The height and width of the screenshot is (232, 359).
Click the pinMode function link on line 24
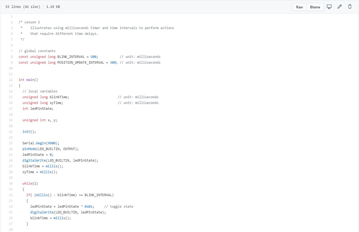29,149
